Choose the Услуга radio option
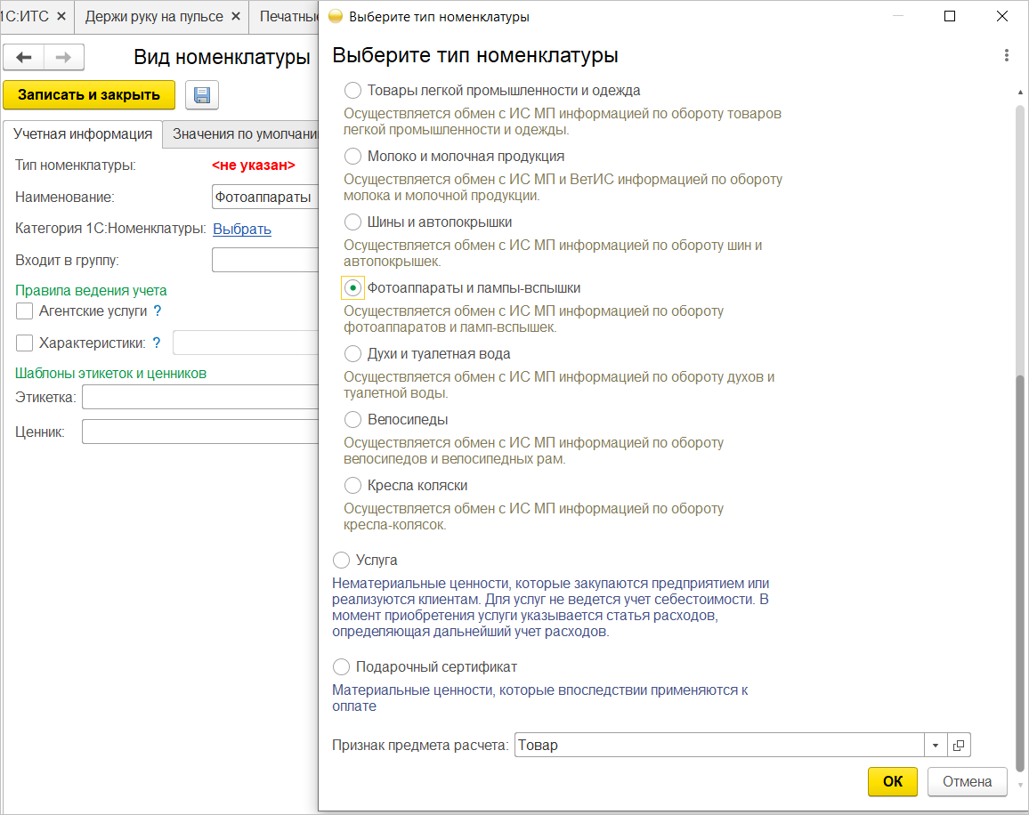 341,561
